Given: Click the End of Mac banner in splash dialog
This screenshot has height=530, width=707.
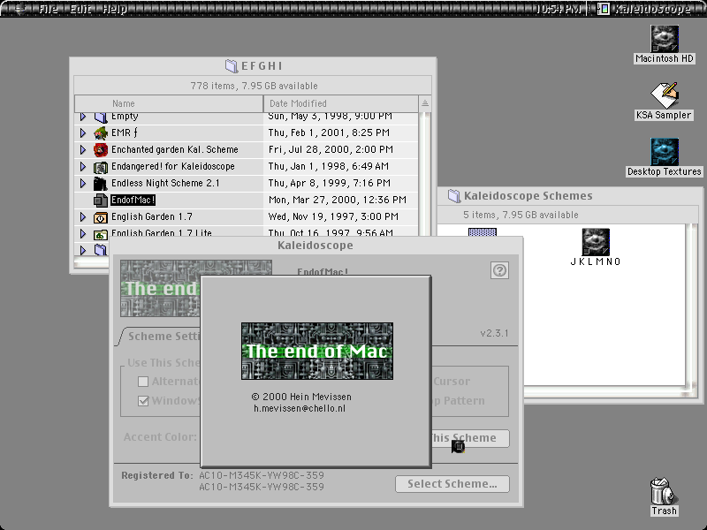Looking at the screenshot, I should 317,351.
